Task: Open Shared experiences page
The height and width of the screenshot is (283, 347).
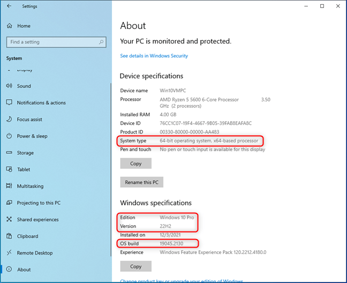Action: point(38,219)
